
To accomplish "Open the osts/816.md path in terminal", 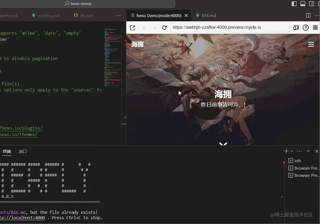I will pyautogui.click(x=13, y=212).
